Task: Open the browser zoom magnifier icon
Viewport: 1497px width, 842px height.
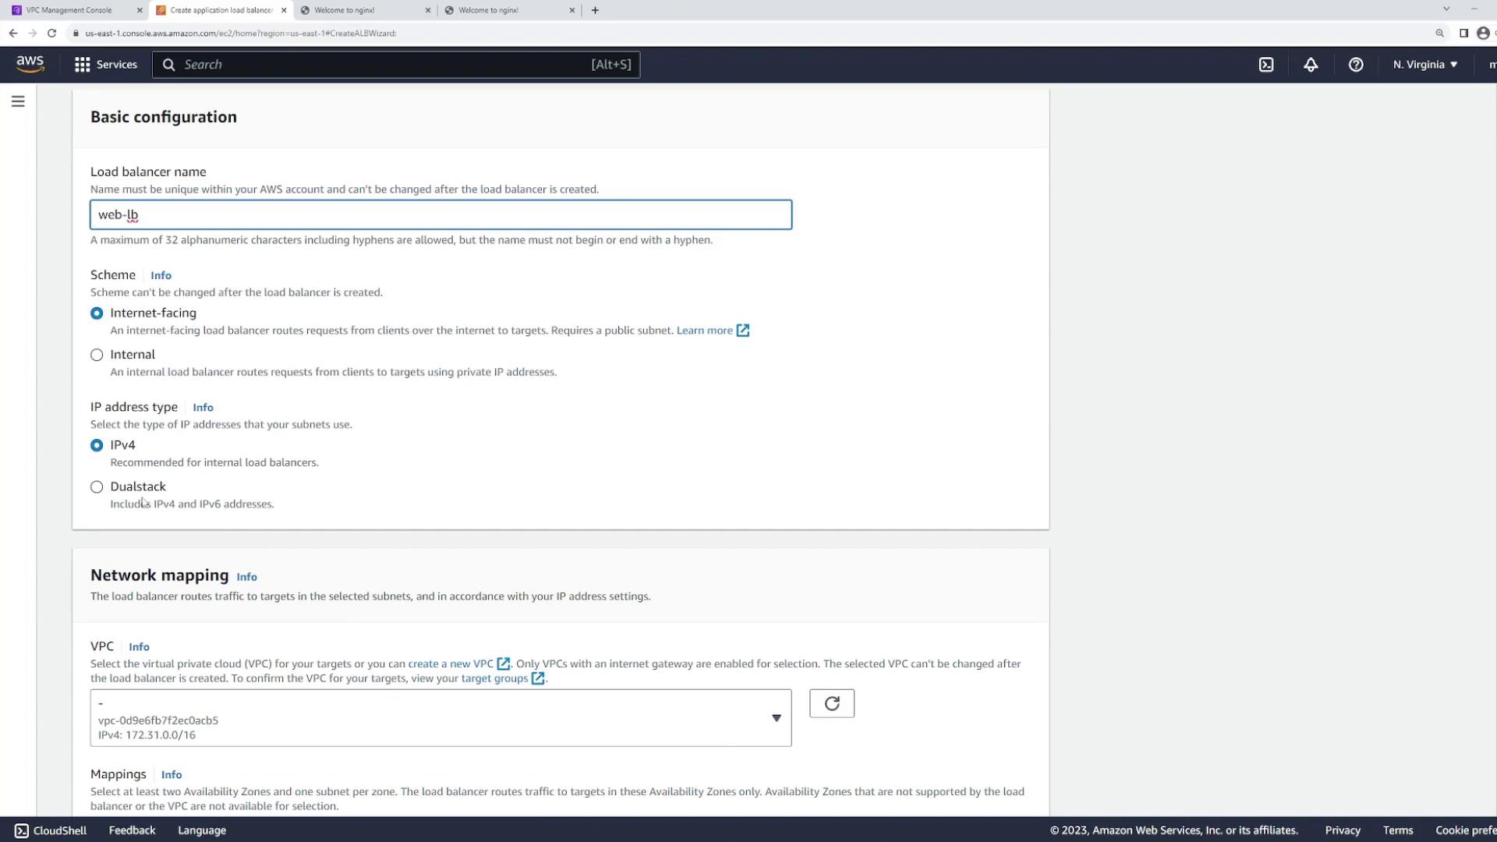Action: [x=1439, y=33]
